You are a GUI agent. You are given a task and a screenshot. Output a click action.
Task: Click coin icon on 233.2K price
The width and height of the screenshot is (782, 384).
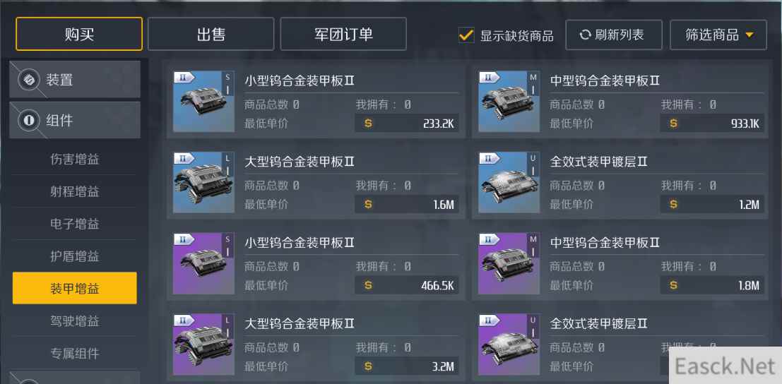368,124
